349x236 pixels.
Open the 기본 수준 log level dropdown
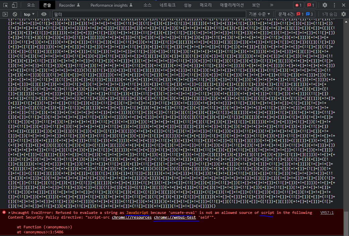(259, 14)
